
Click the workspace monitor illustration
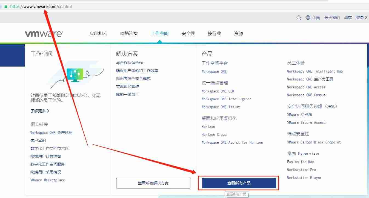75,75
